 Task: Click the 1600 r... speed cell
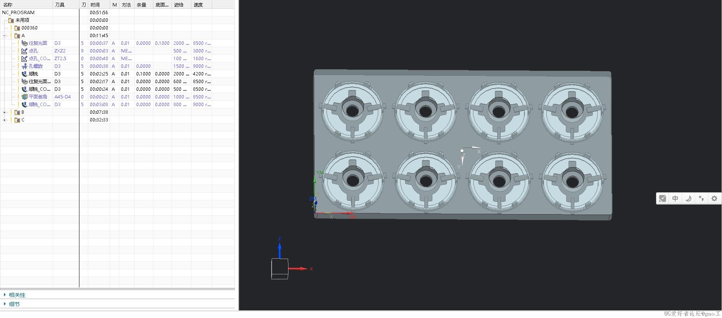click(202, 59)
